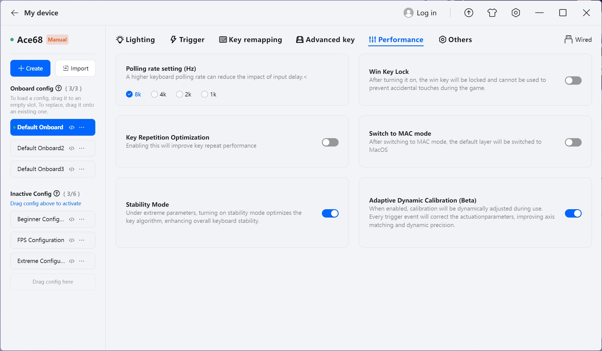Disable the Stability Mode toggle

330,213
